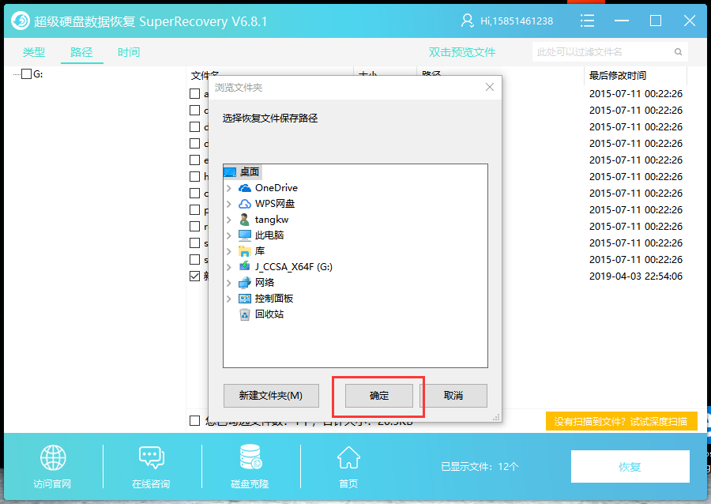
Task: Open the online consultation chat icon
Action: [x=152, y=457]
